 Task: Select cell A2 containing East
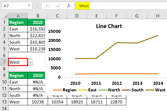[18, 29]
